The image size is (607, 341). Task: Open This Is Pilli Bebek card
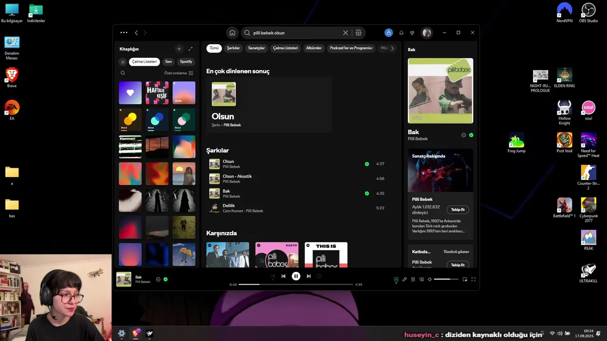[x=326, y=255]
